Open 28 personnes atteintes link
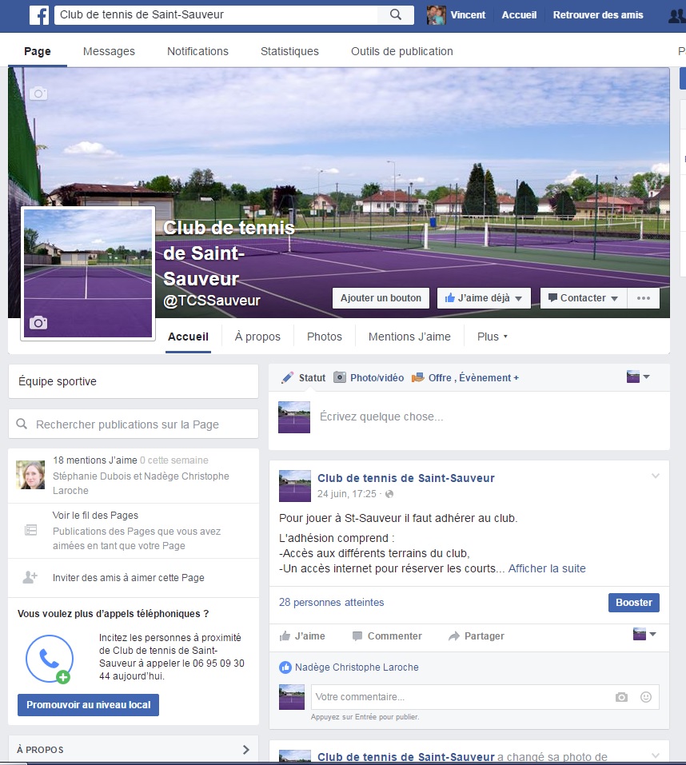The image size is (686, 765). tap(331, 603)
